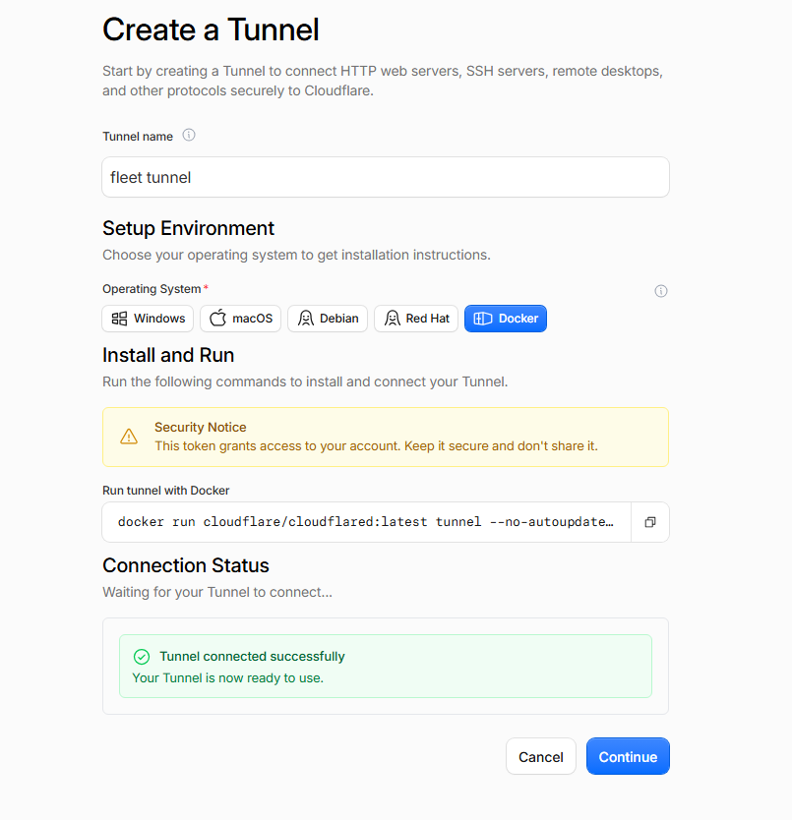
Task: Click the Continue button
Action: point(628,756)
